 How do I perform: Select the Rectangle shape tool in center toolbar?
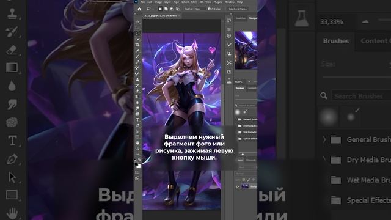point(137,137)
